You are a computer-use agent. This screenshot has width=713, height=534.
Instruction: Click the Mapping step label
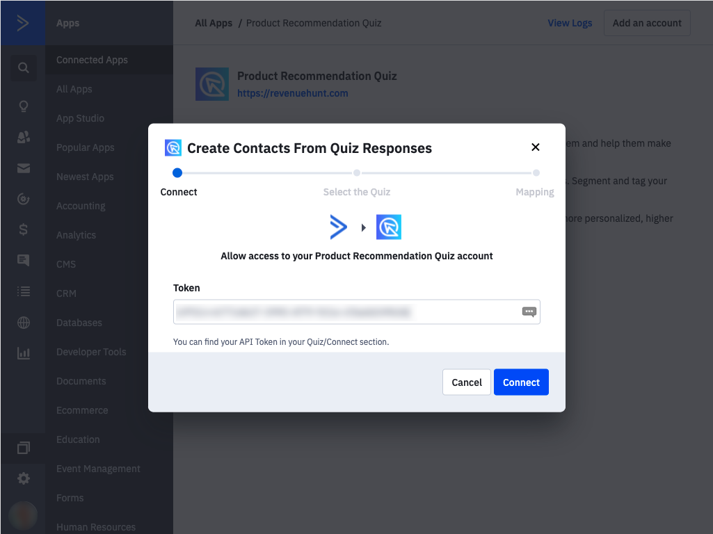535,192
